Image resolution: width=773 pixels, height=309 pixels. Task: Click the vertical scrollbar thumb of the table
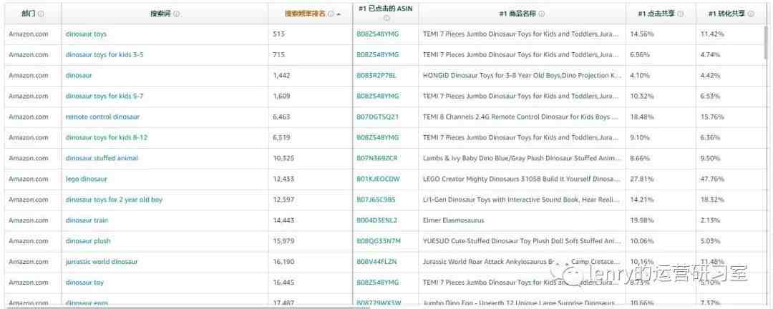[766, 44]
